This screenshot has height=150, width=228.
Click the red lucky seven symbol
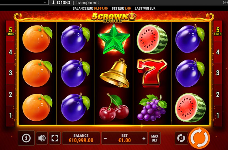click(152, 73)
